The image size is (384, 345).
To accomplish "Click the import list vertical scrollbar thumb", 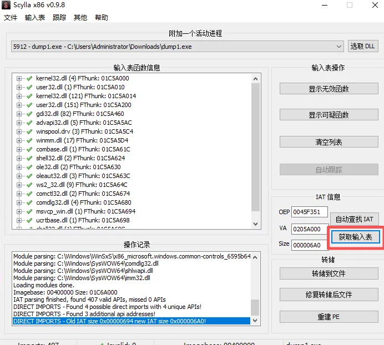I will [255, 147].
